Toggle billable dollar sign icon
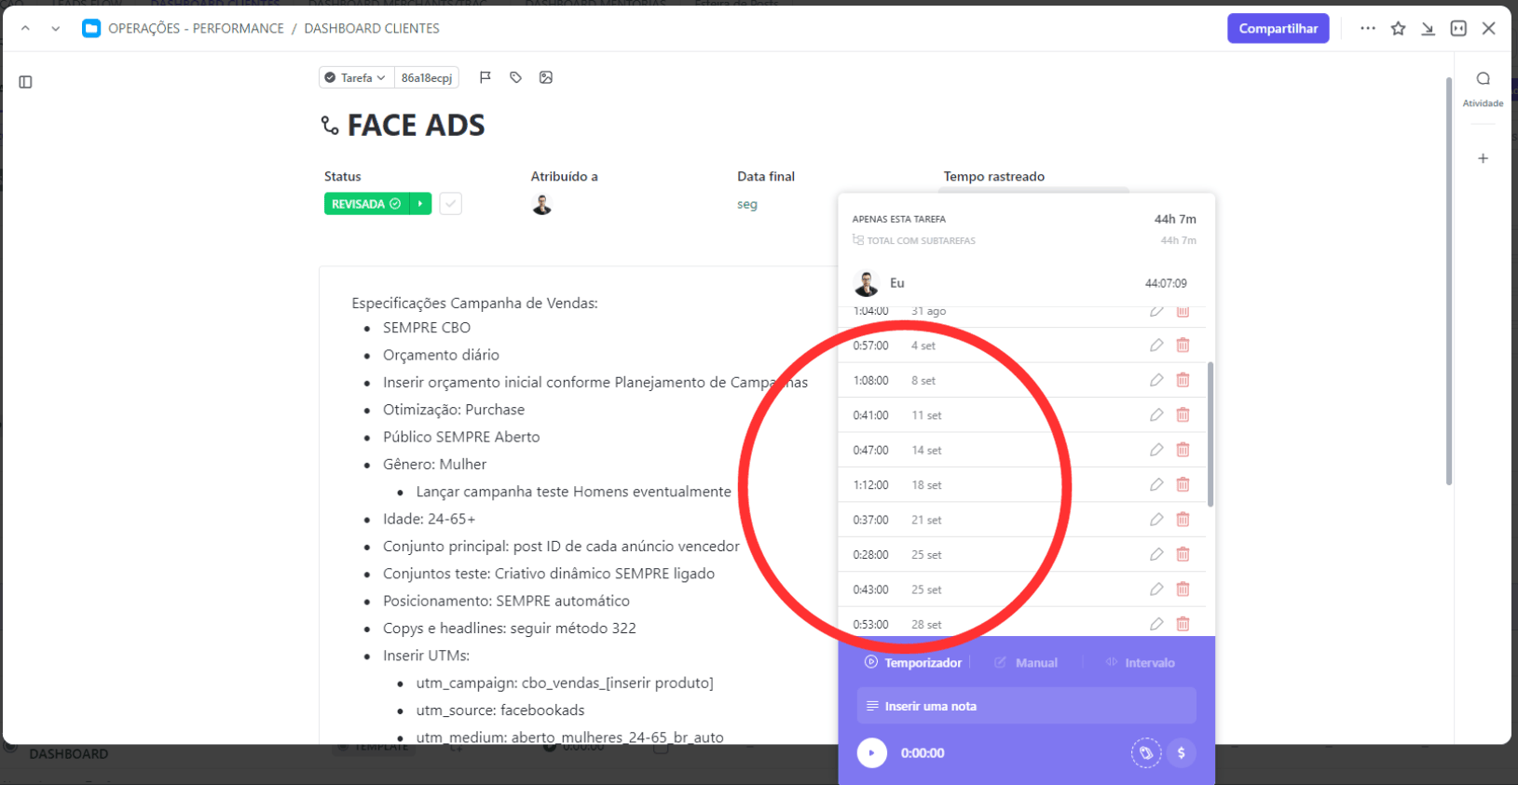 1181,752
